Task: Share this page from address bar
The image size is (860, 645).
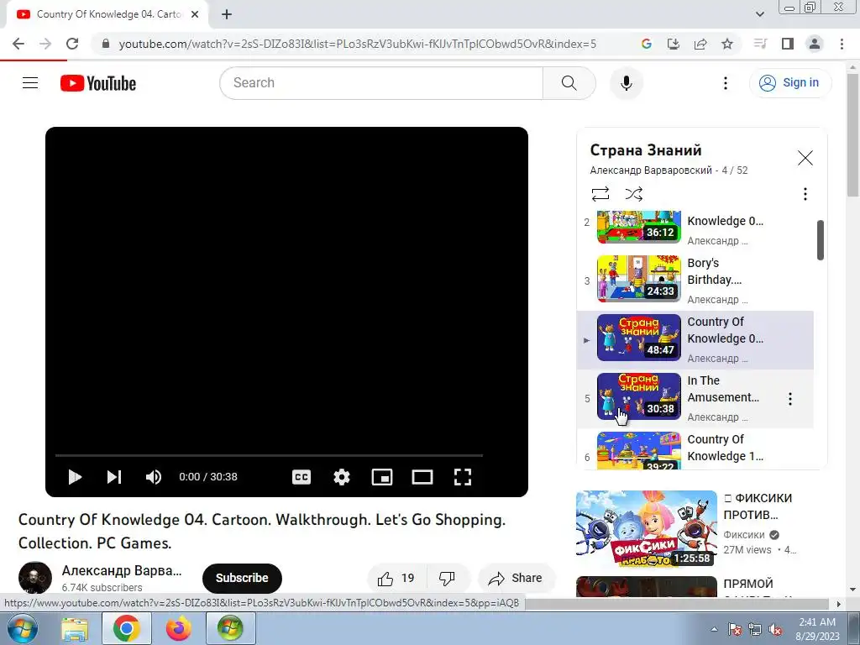Action: [700, 44]
